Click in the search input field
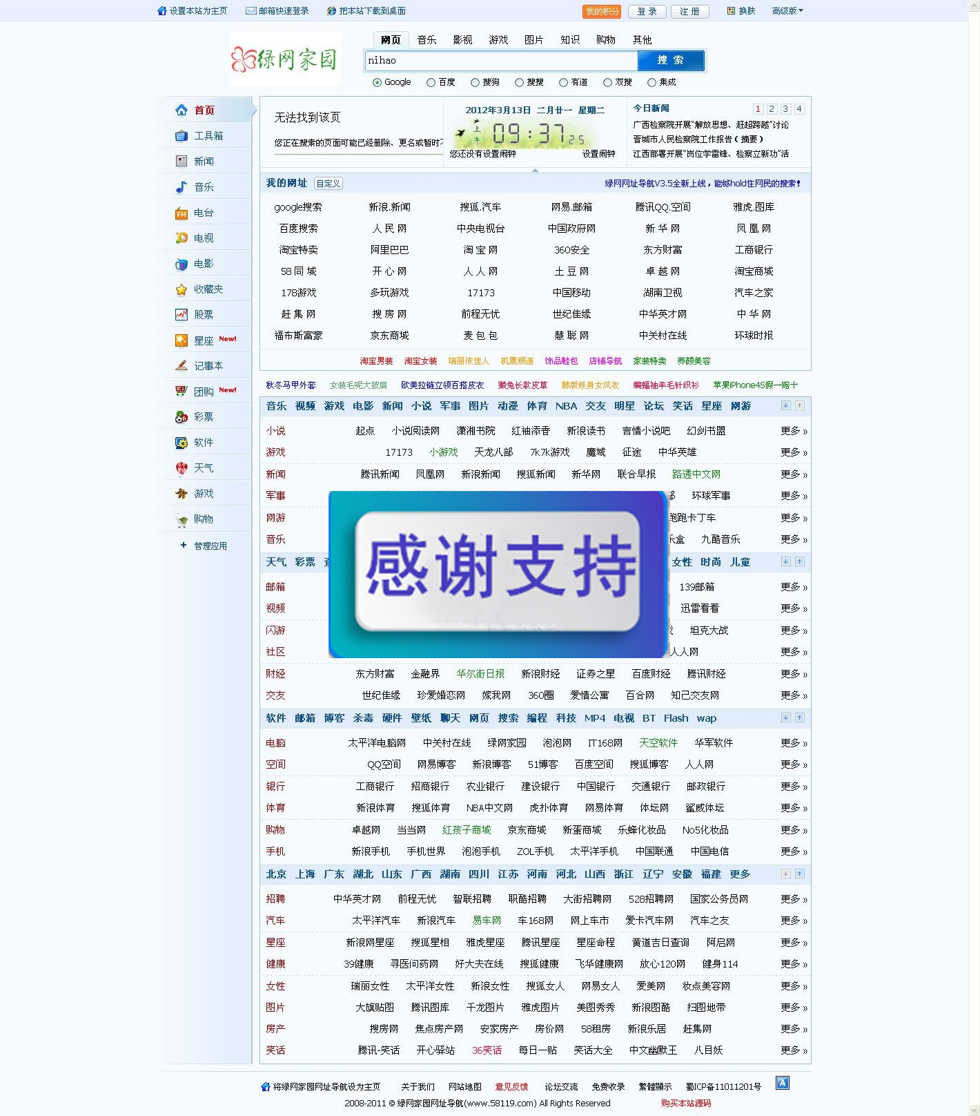Viewport: 980px width, 1116px height. [501, 61]
